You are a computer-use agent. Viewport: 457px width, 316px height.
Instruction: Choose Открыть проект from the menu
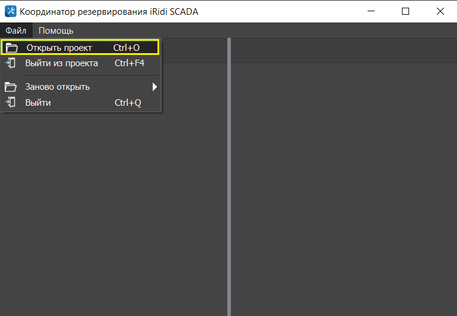pyautogui.click(x=59, y=48)
